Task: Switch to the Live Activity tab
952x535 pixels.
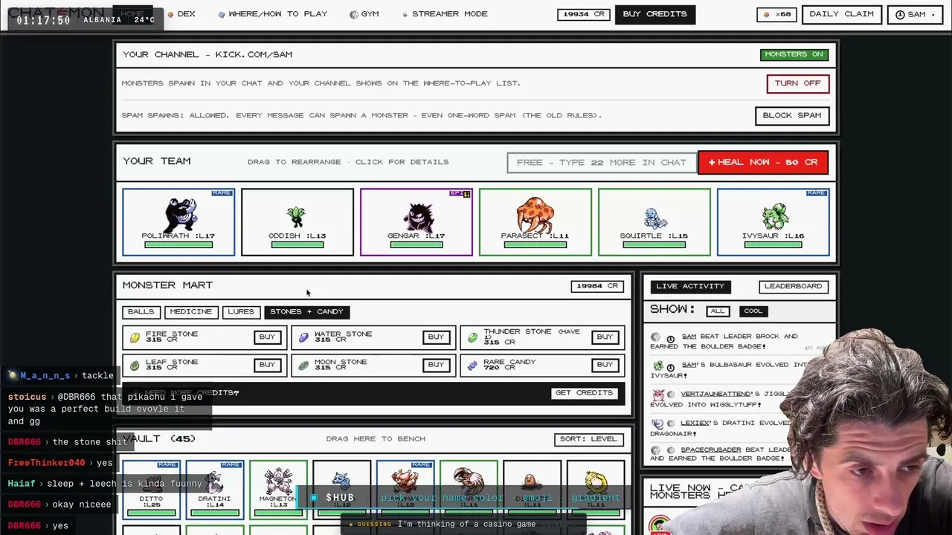Action: (689, 286)
